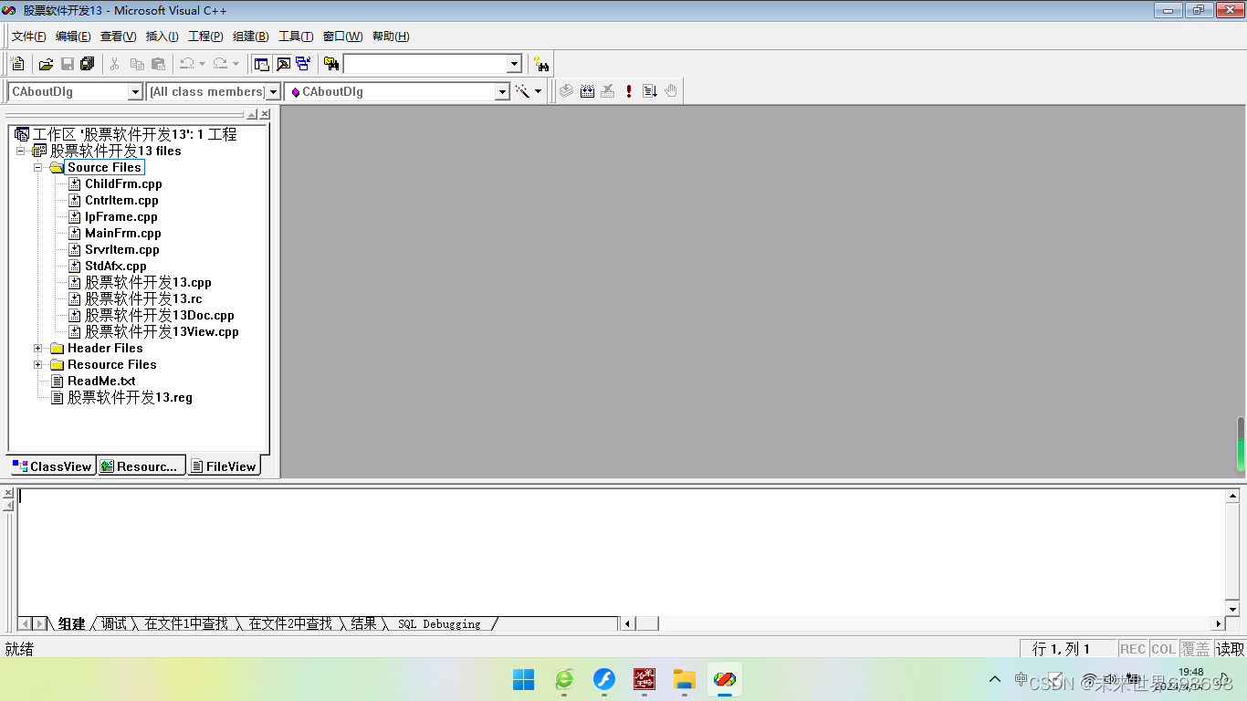Click the Build project icon
The height and width of the screenshot is (701, 1247).
click(587, 91)
